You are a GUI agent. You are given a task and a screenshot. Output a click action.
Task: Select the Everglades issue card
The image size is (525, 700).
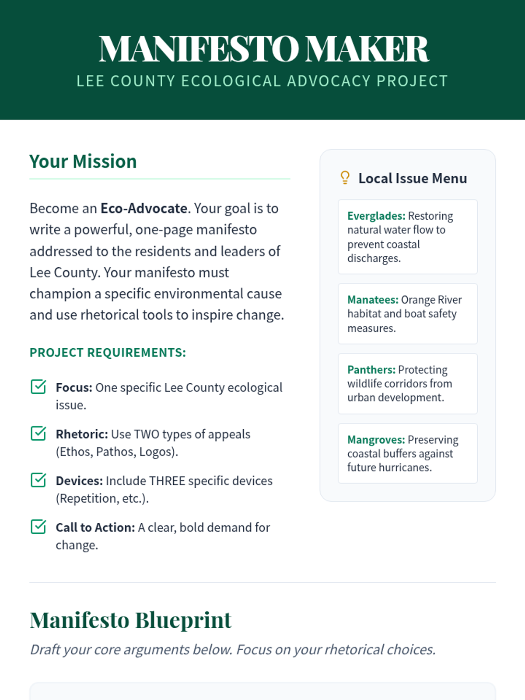[x=407, y=237]
